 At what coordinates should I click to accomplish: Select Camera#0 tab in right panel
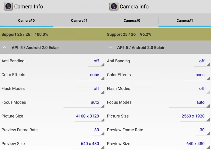tap(132, 20)
